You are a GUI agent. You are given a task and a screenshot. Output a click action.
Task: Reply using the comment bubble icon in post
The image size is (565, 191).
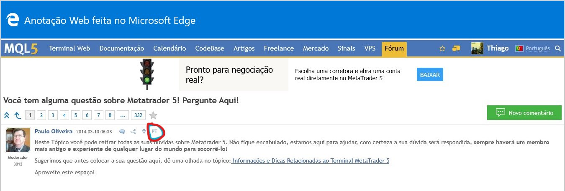(122, 132)
